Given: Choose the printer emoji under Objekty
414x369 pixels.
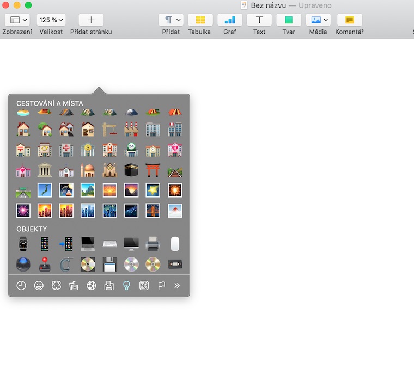Looking at the screenshot, I should tap(153, 244).
